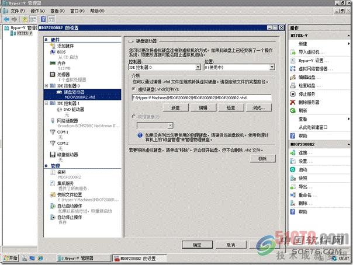Viewport: 353px width, 265px height.
Task: Click the 取消 button
Action: click(231, 245)
